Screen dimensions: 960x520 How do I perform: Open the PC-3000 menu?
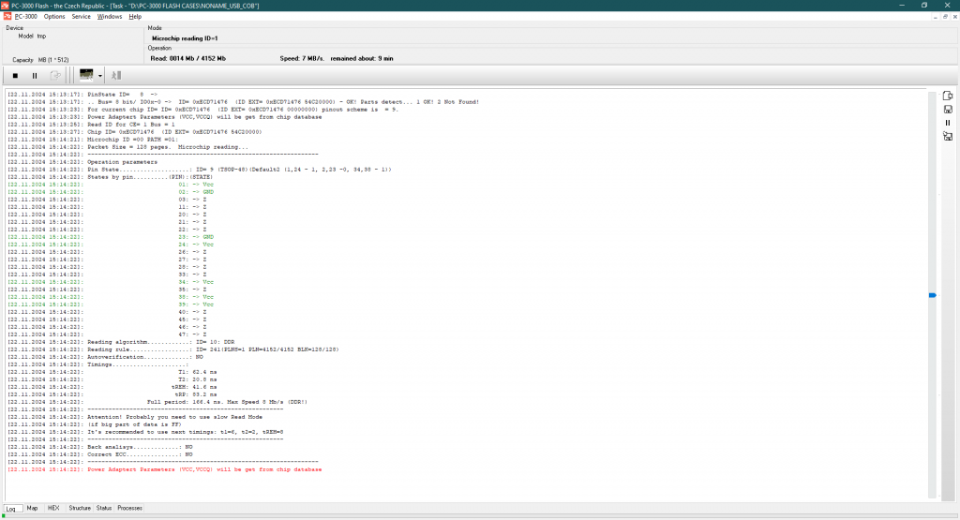[x=25, y=17]
